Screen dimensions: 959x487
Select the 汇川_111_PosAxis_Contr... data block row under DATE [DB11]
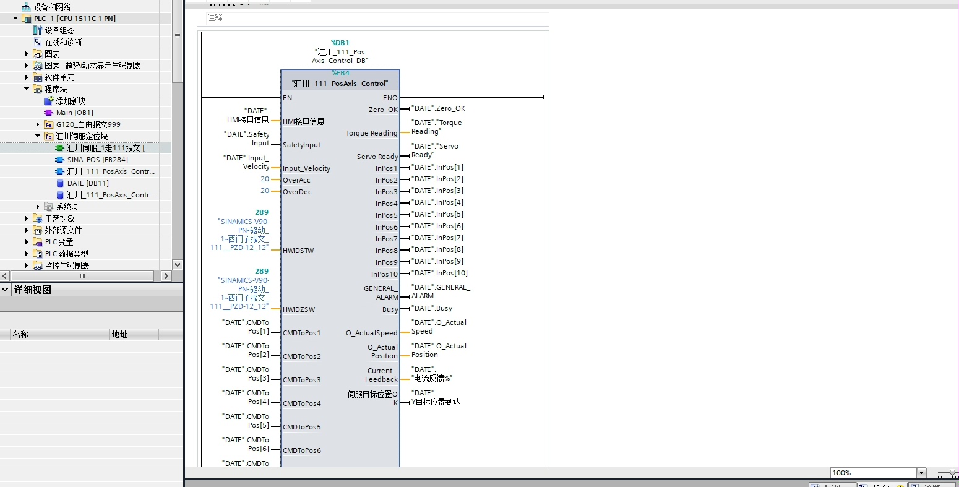tap(111, 195)
